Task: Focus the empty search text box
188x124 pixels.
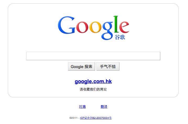Action: point(93,56)
